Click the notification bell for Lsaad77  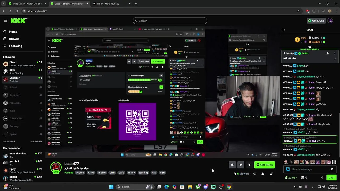[x=232, y=165]
